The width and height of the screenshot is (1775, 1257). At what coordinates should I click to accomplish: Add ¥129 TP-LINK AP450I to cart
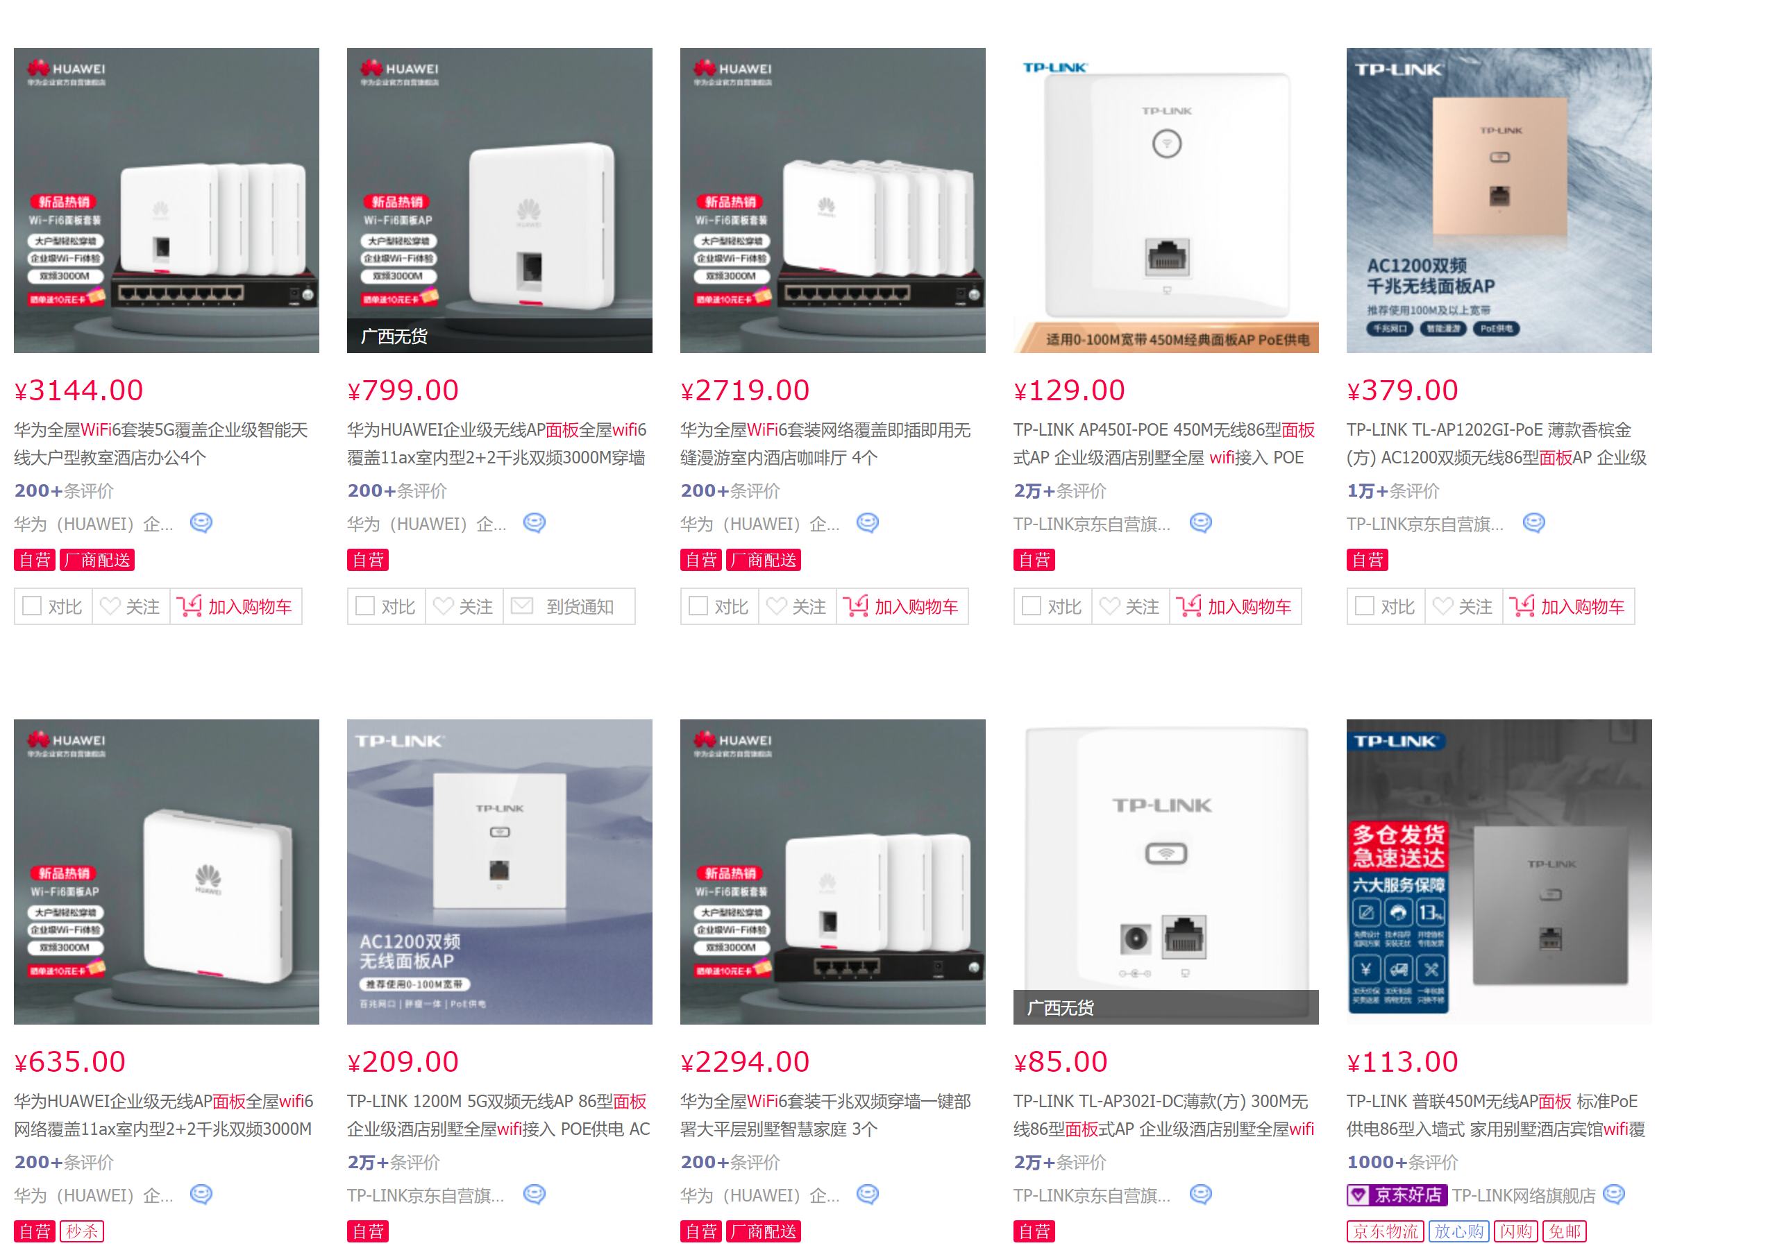tap(1234, 606)
